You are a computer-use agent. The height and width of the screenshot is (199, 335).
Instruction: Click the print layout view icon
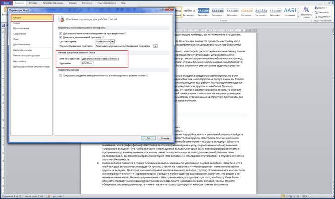pos(283,196)
